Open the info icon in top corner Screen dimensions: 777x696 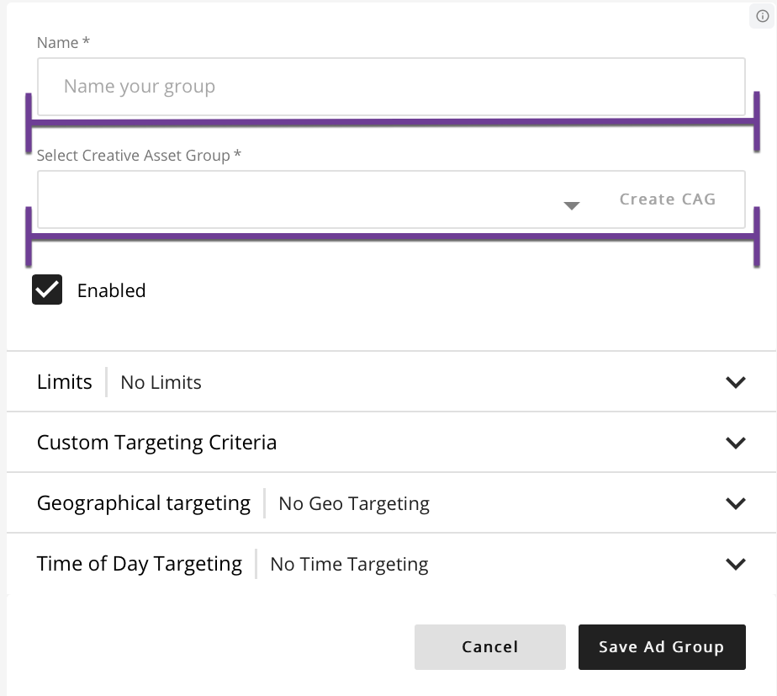tap(762, 16)
